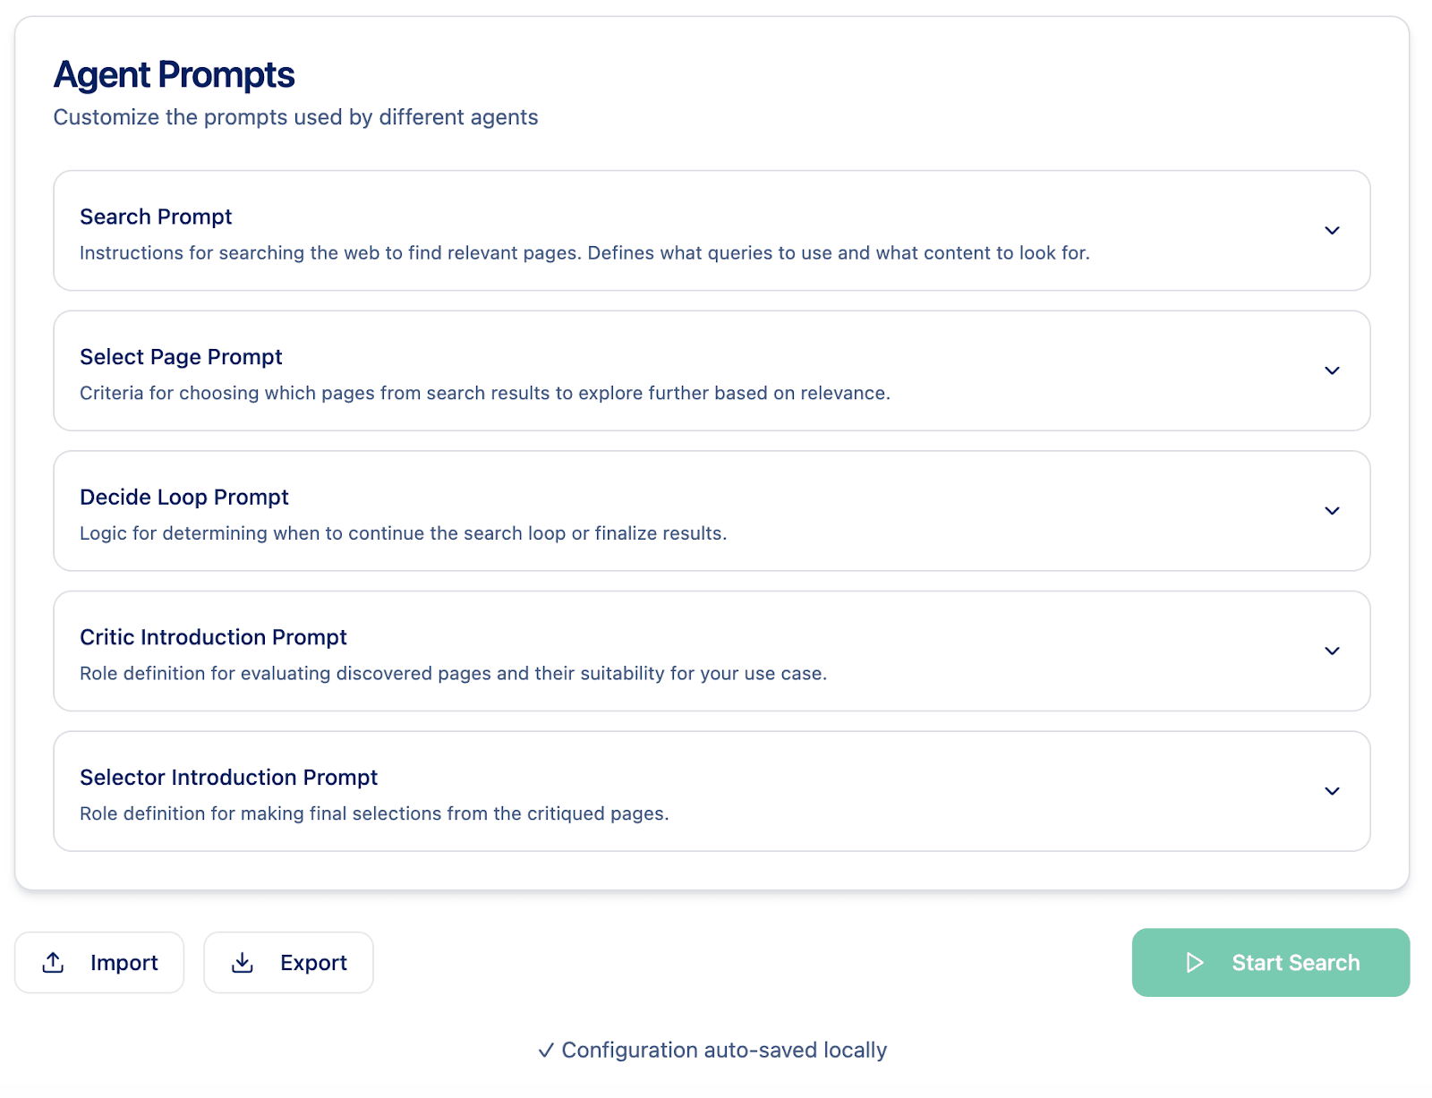Open the Critic Introduction Prompt title
This screenshot has width=1432, height=1098.
(x=213, y=637)
